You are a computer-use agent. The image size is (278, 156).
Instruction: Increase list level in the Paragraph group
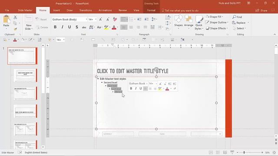(146, 19)
